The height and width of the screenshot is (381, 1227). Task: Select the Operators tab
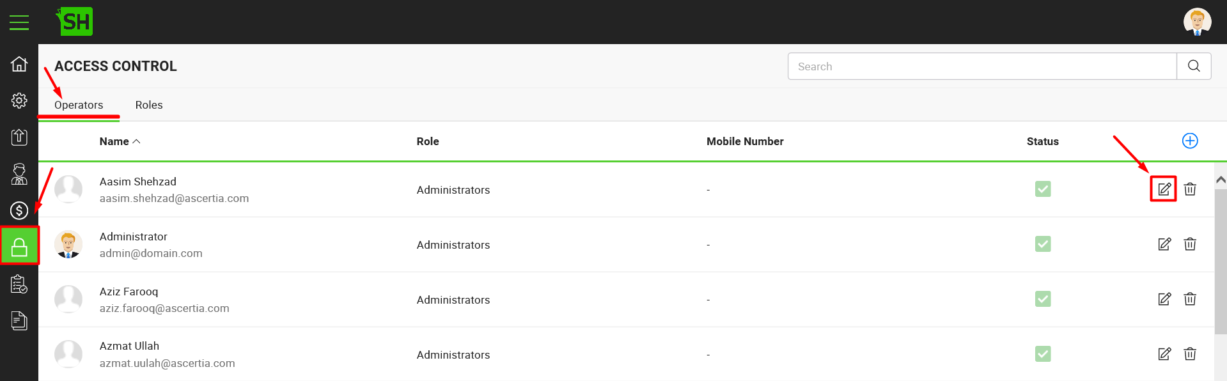[x=79, y=105]
